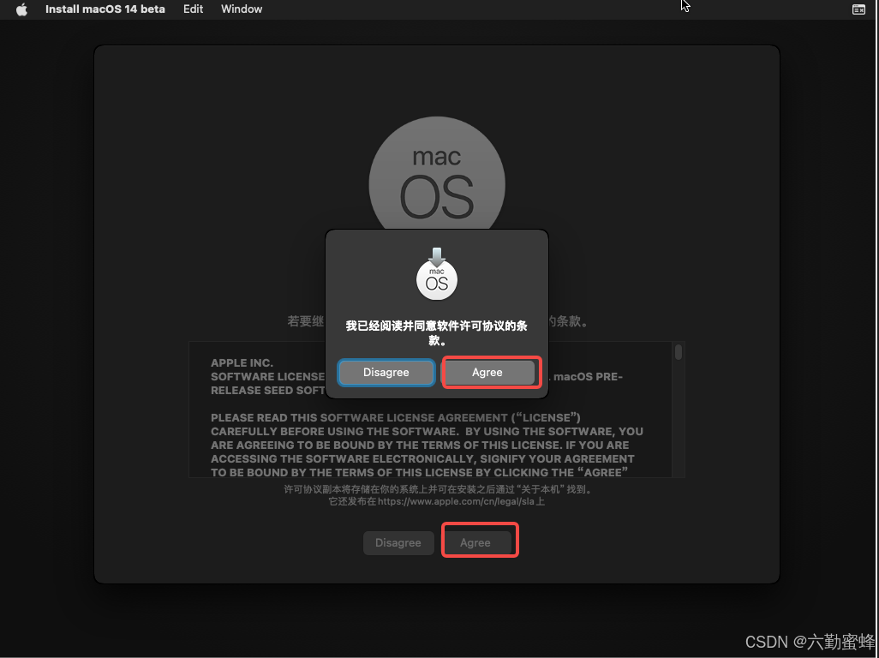Click Disagree in the confirmation dialog
The image size is (879, 658).
pos(386,372)
